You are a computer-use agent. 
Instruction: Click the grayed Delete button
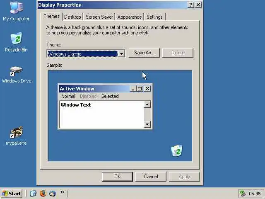click(178, 53)
